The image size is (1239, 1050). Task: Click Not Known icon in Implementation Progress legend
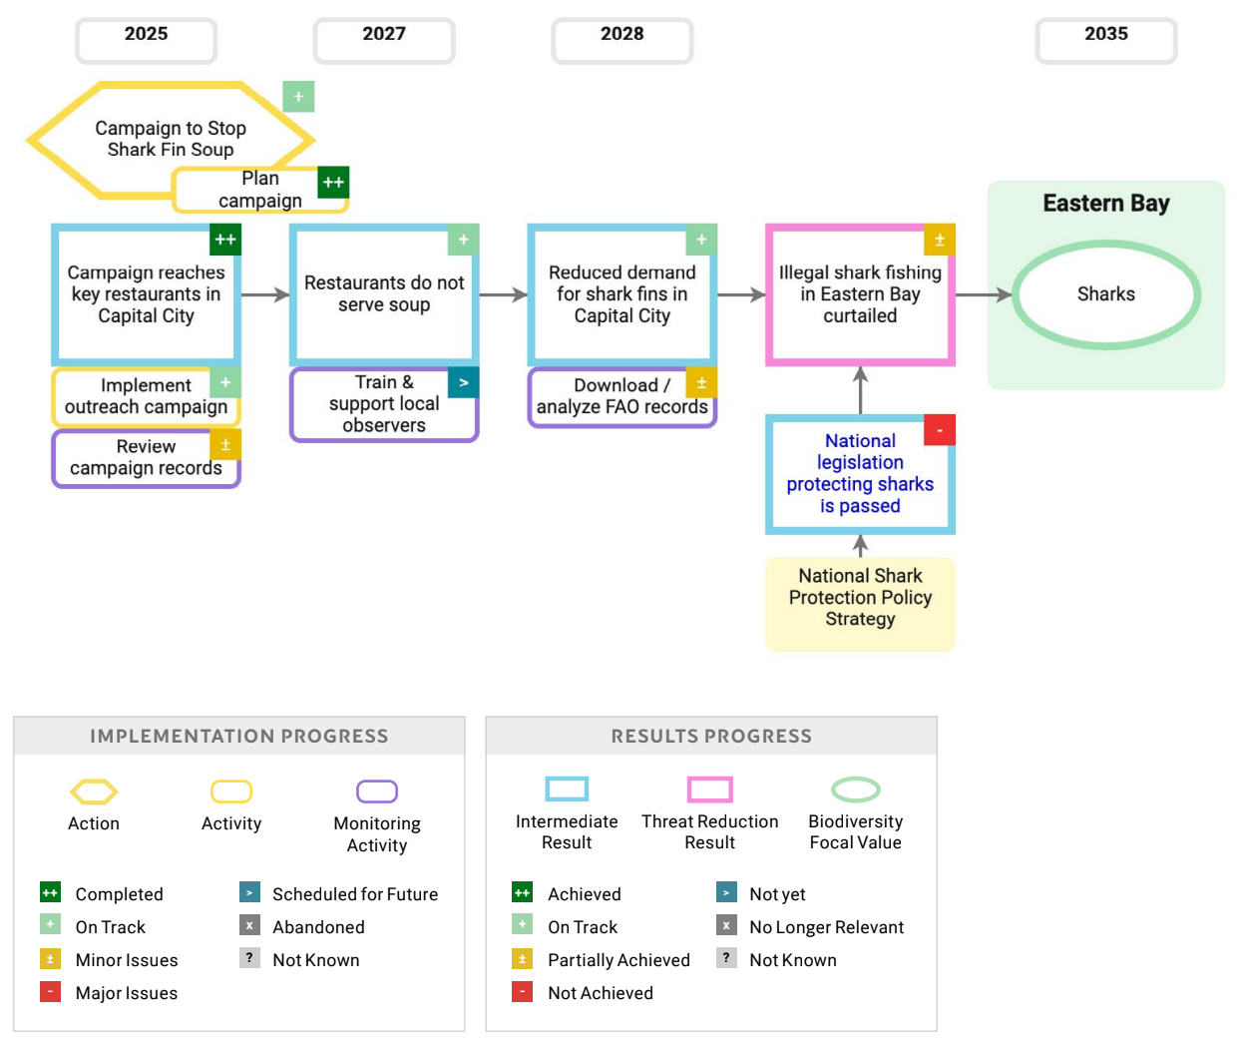tap(249, 958)
